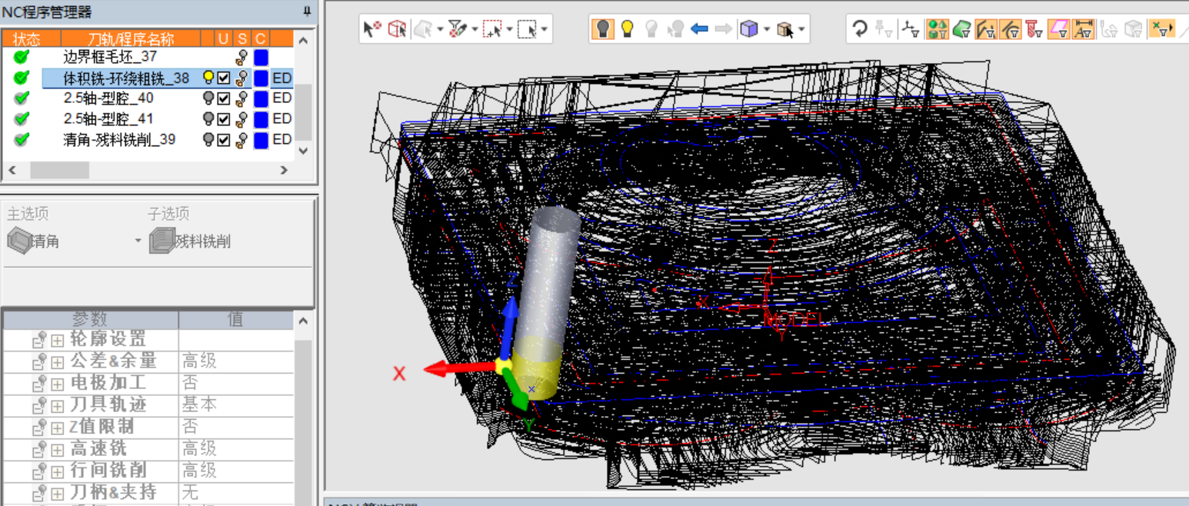Click the yellow light bulb show icon in toolbar
The image size is (1189, 506).
pos(628,29)
